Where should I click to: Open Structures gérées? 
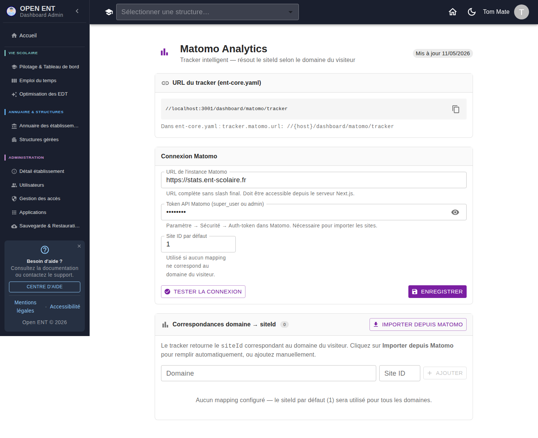click(45, 140)
